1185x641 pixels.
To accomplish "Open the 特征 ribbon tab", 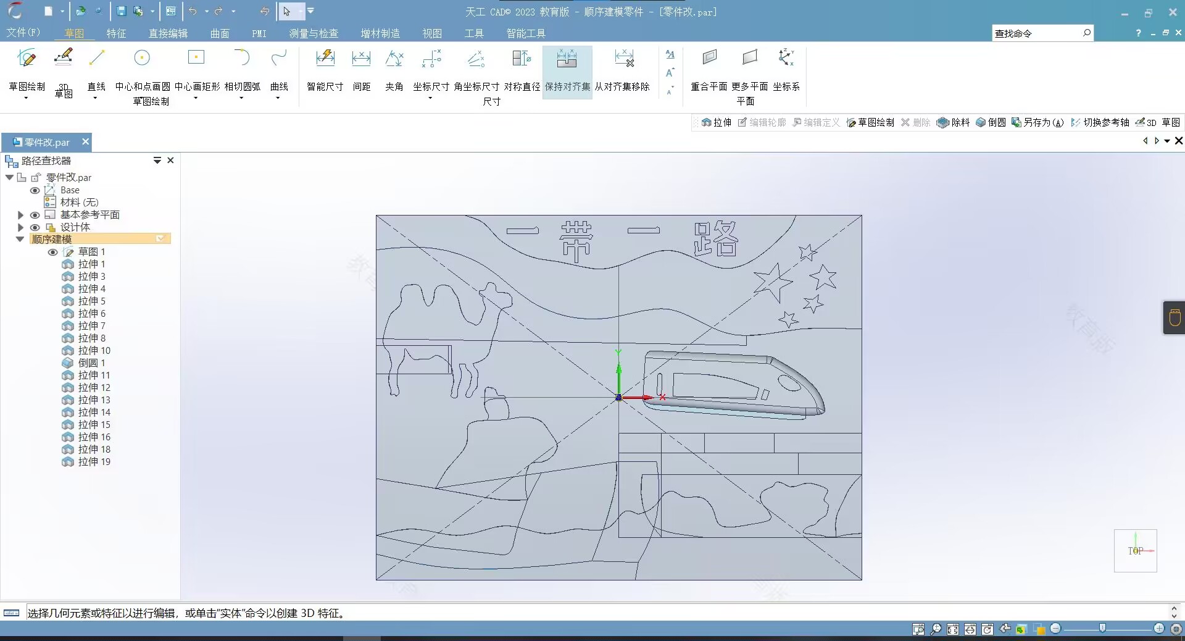I will [x=116, y=33].
